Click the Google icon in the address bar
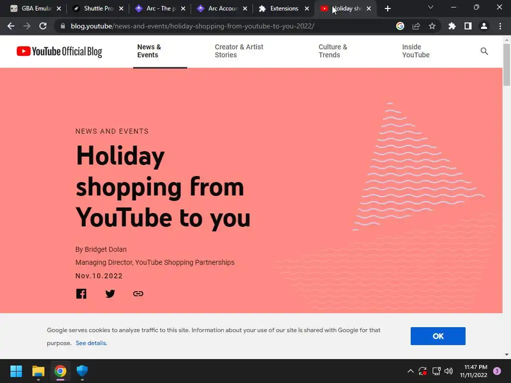Viewport: 511px width, 383px height. pos(400,26)
